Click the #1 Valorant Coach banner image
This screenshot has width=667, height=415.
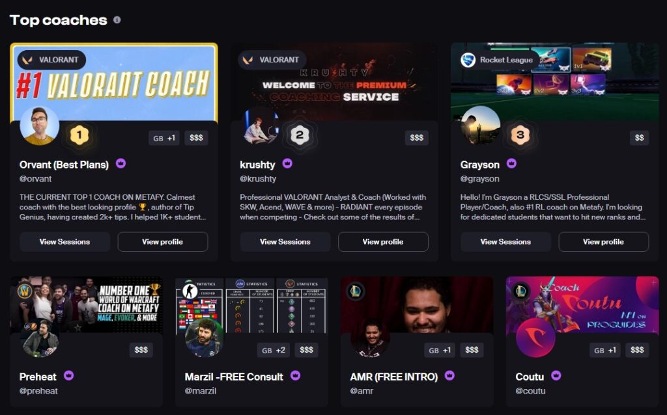coord(114,83)
